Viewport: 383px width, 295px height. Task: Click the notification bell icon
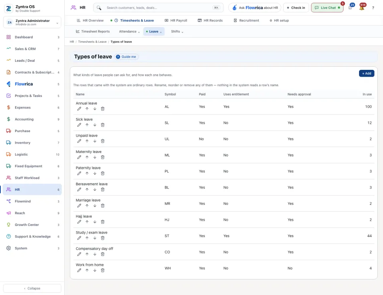pos(362,8)
